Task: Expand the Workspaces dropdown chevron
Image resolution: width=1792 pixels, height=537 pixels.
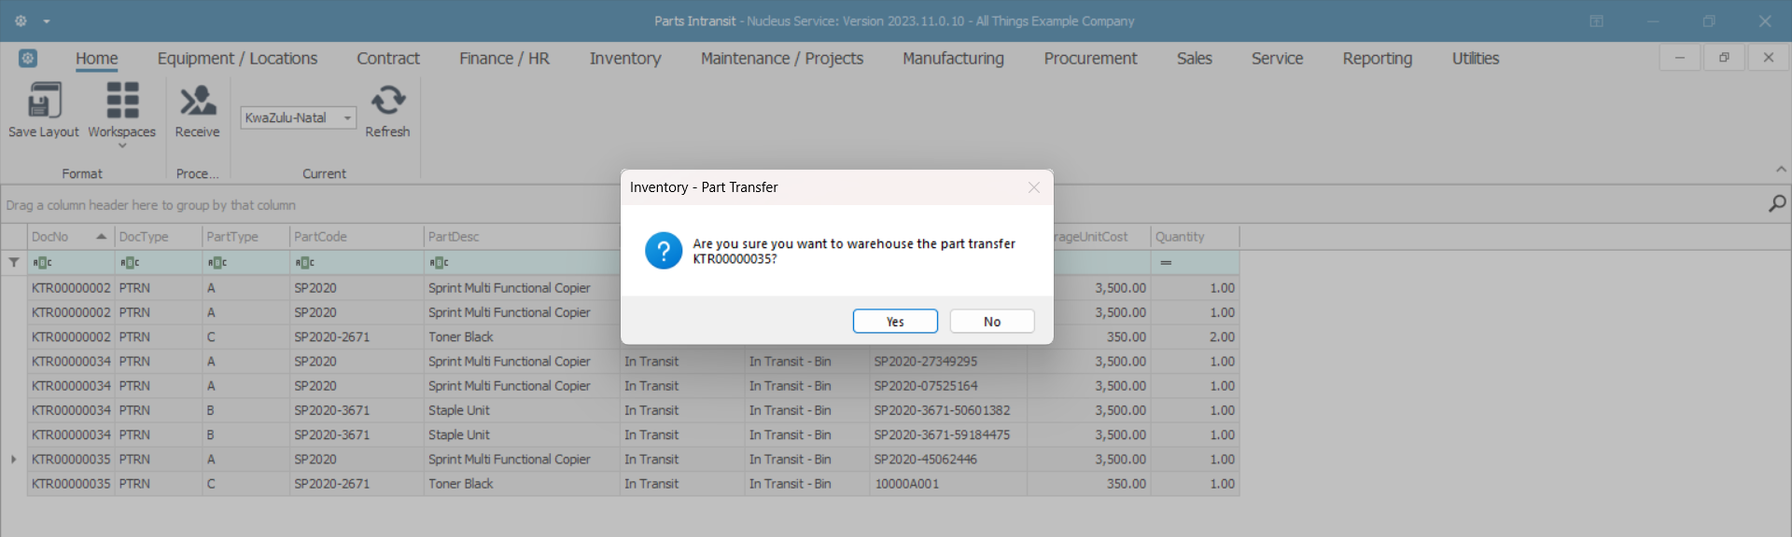Action: 122,146
